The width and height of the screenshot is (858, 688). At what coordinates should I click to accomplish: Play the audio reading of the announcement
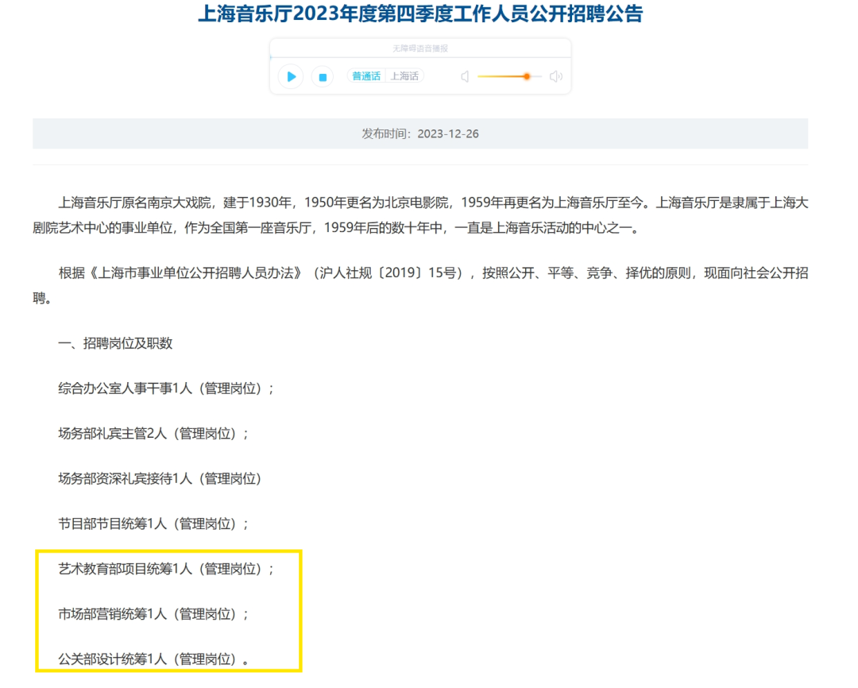[x=291, y=76]
